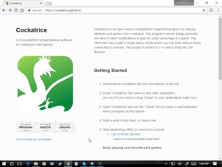
Task: Open the Windows Start menu
Action: click(x=4, y=164)
